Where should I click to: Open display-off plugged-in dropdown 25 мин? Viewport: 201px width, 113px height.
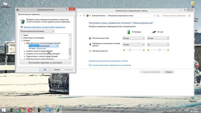(x=158, y=38)
